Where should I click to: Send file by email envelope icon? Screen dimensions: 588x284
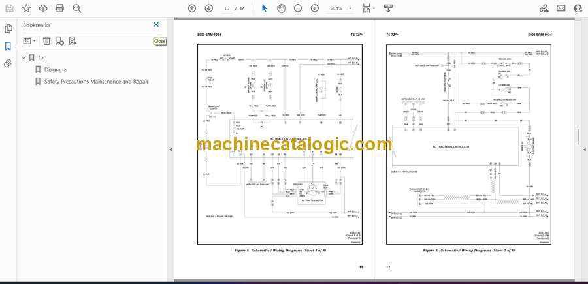tap(561, 8)
